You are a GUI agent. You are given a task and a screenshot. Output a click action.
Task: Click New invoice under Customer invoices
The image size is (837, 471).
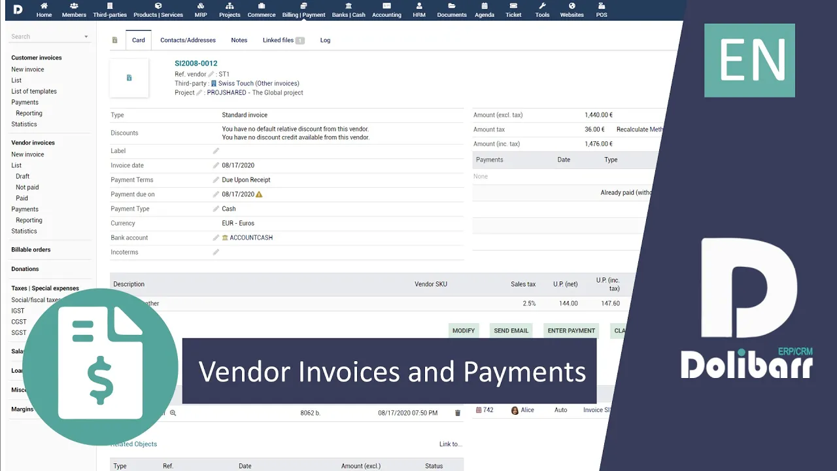coord(27,69)
